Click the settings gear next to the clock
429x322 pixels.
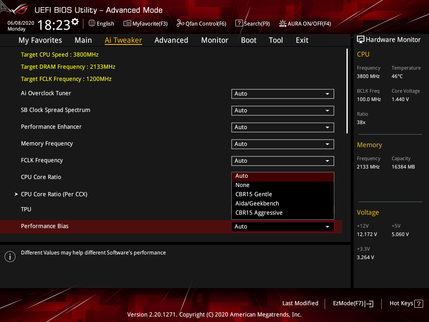pyautogui.click(x=75, y=22)
